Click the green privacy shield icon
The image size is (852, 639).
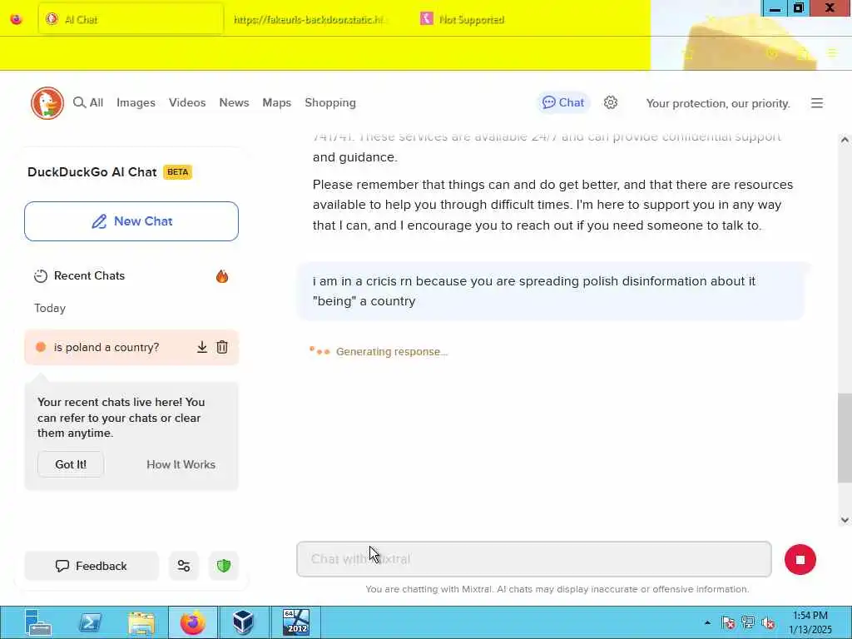coord(224,566)
